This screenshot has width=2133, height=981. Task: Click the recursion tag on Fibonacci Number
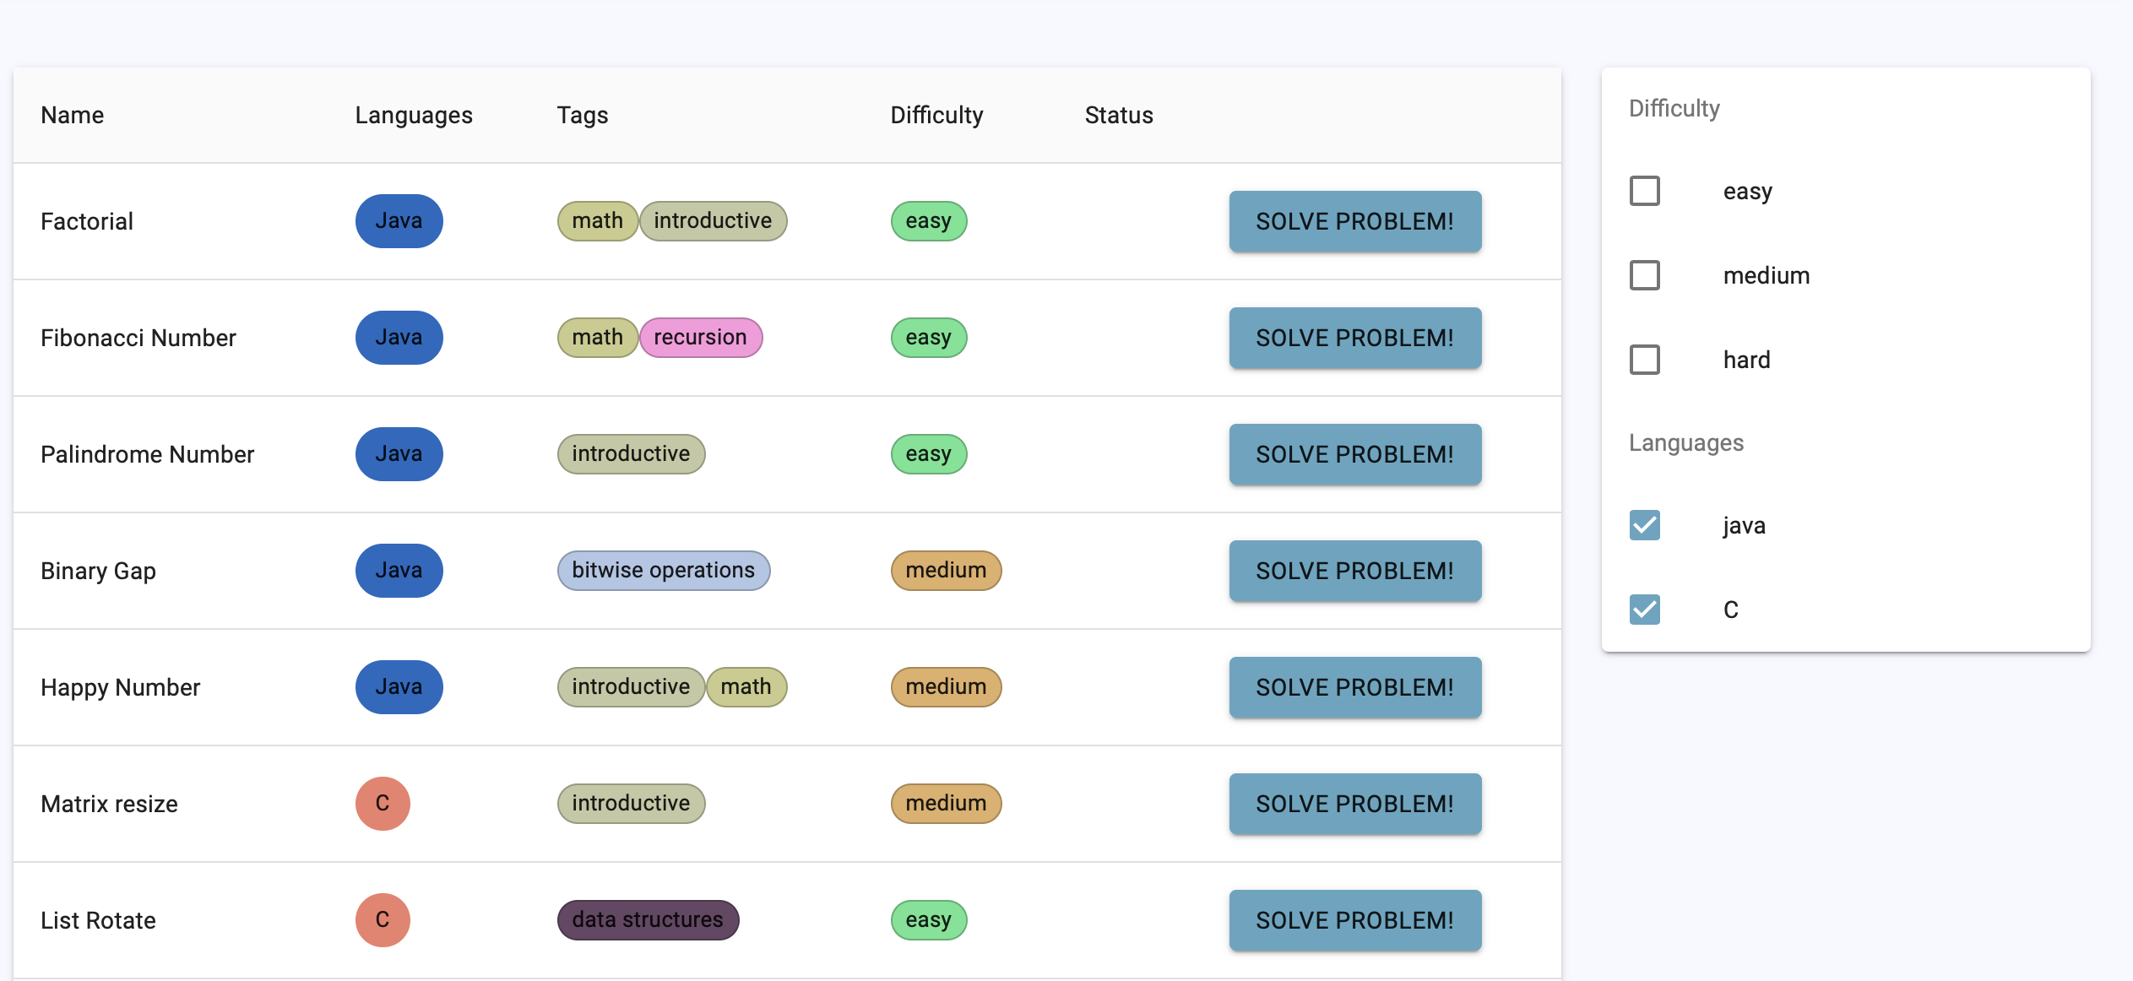click(700, 338)
